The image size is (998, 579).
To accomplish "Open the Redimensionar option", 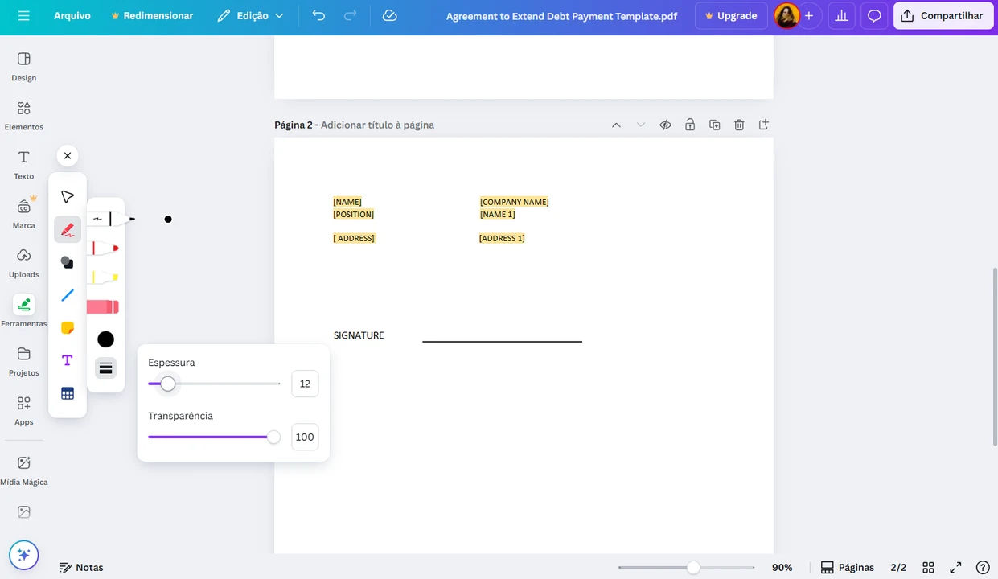I will 152,16.
